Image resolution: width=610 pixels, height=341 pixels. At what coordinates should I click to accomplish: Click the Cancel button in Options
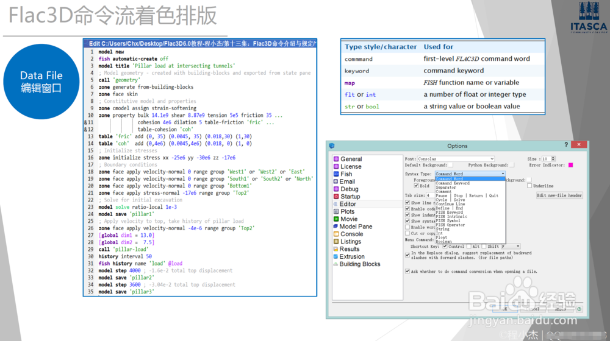(533, 309)
